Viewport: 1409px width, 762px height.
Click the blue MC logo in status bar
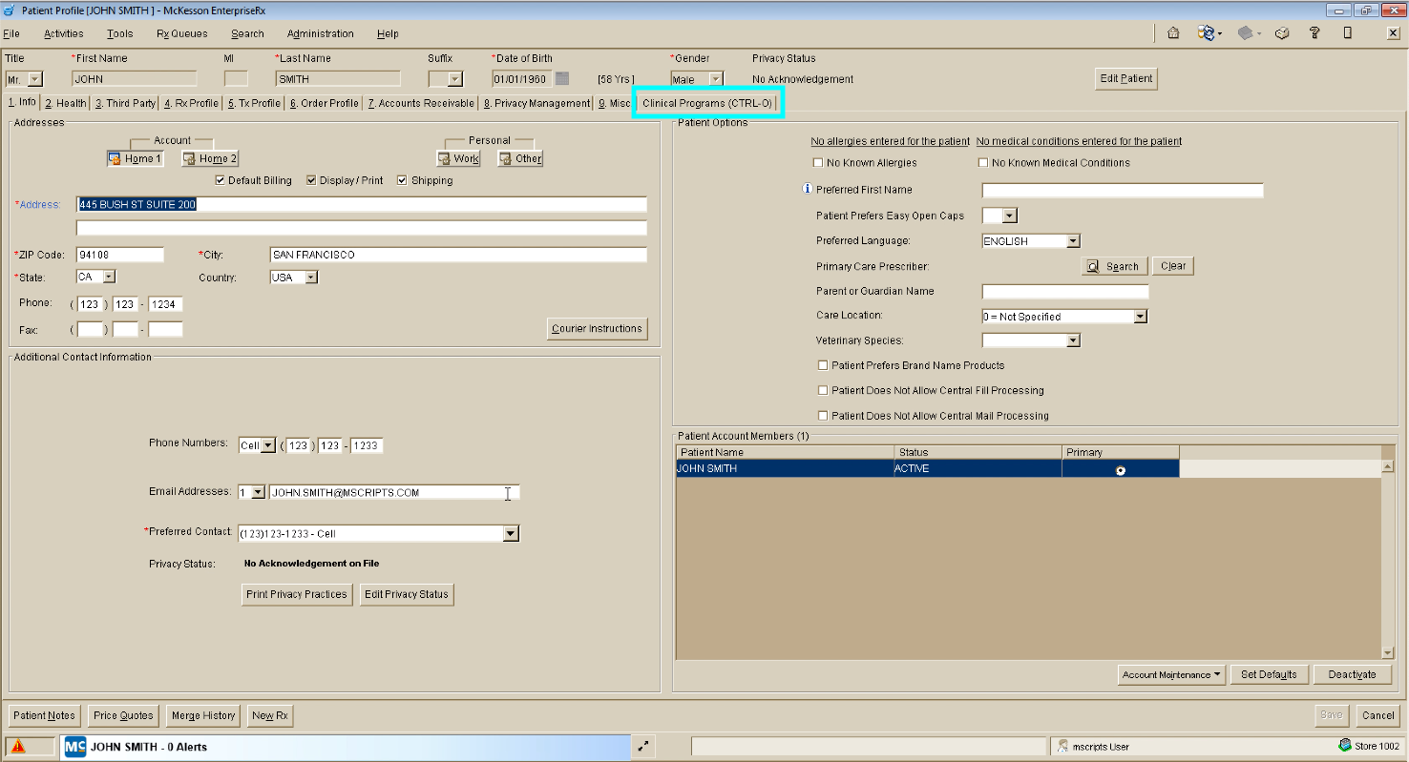coord(75,747)
